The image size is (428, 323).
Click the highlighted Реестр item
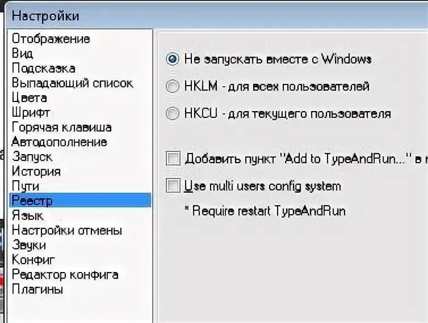[80, 201]
